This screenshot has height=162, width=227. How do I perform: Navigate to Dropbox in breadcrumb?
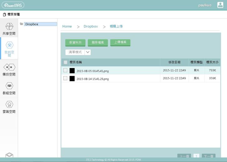[91, 27]
